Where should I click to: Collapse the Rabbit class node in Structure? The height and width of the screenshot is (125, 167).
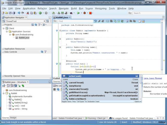click(x=4, y=93)
